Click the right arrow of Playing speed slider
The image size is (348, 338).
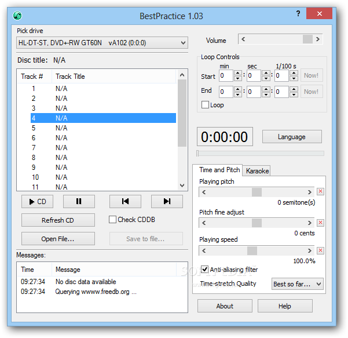pyautogui.click(x=310, y=251)
